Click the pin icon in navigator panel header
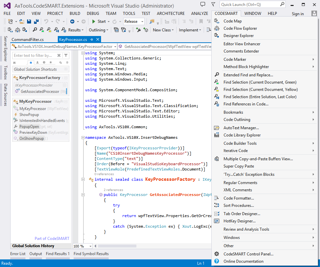 coord(67,62)
